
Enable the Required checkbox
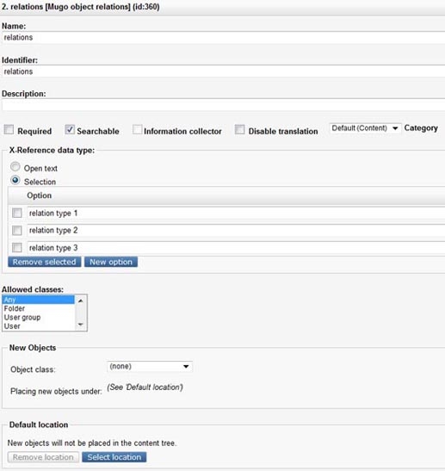(9, 130)
